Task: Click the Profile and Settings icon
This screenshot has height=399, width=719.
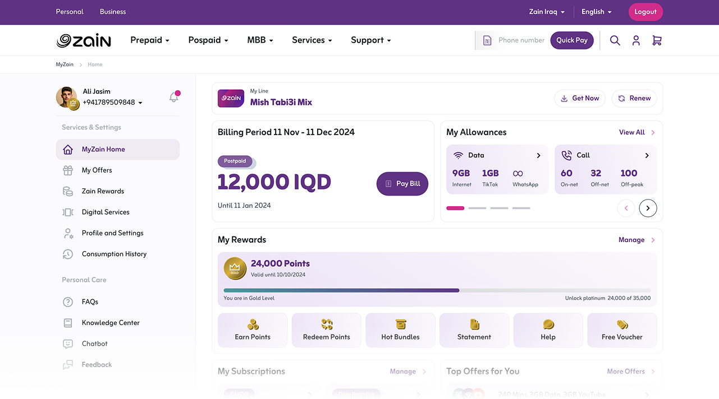Action: tap(68, 233)
